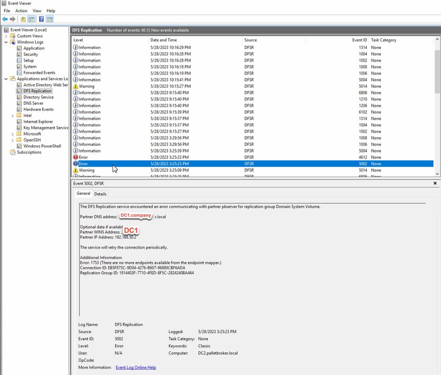Select the event with ID 1314 at 10:16:29 PM
The image size is (441, 375).
click(253, 48)
